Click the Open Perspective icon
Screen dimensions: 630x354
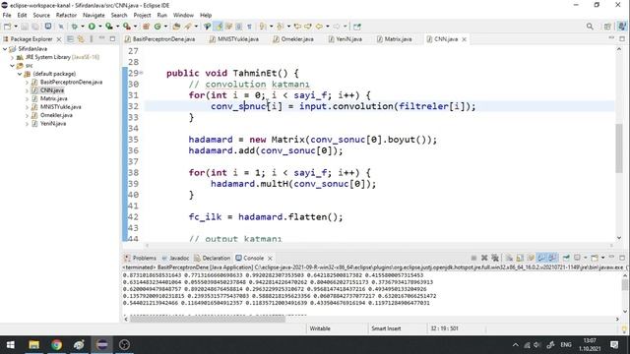tap(607, 27)
